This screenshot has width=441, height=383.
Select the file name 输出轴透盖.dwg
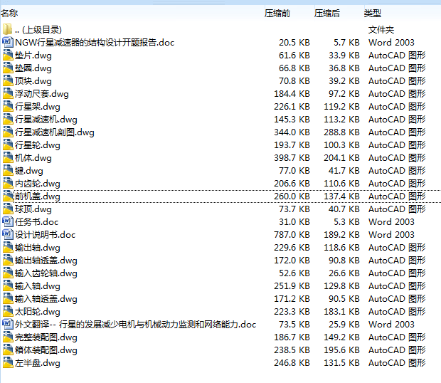click(46, 261)
